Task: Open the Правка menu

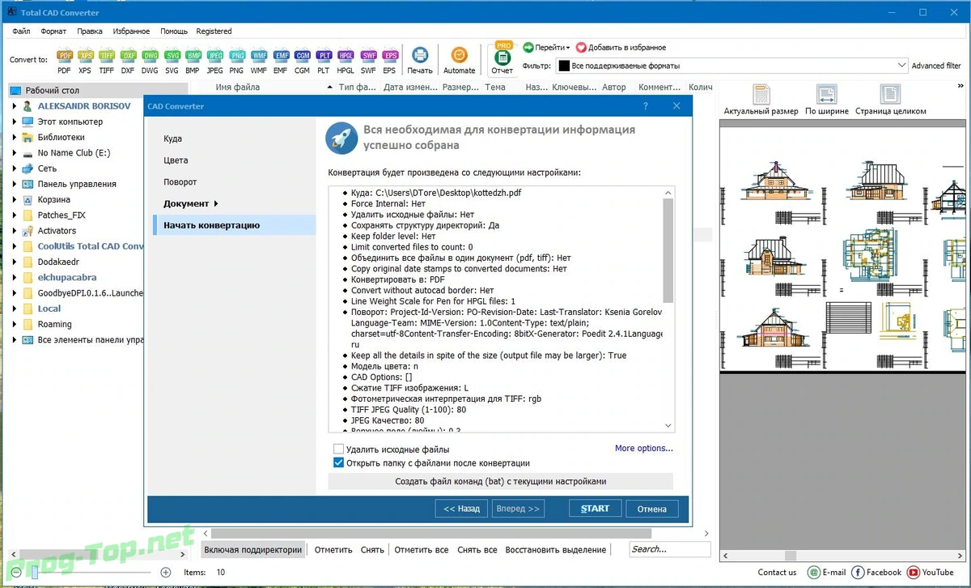Action: 90,31
